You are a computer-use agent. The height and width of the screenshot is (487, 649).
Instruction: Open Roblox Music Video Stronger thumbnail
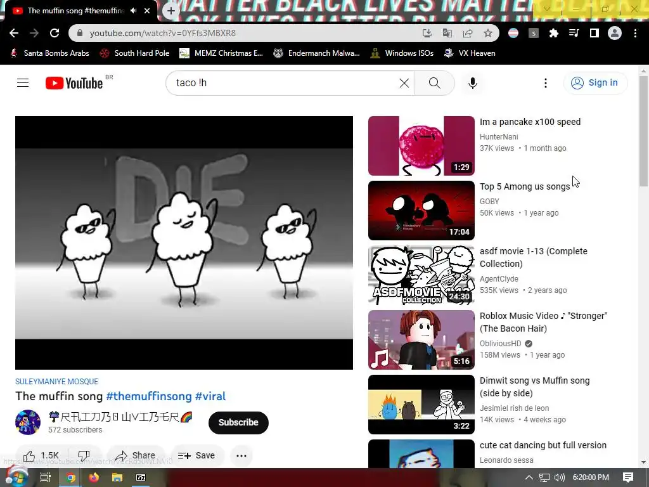point(421,340)
